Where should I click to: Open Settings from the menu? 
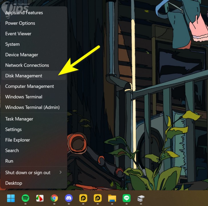click(x=34, y=129)
